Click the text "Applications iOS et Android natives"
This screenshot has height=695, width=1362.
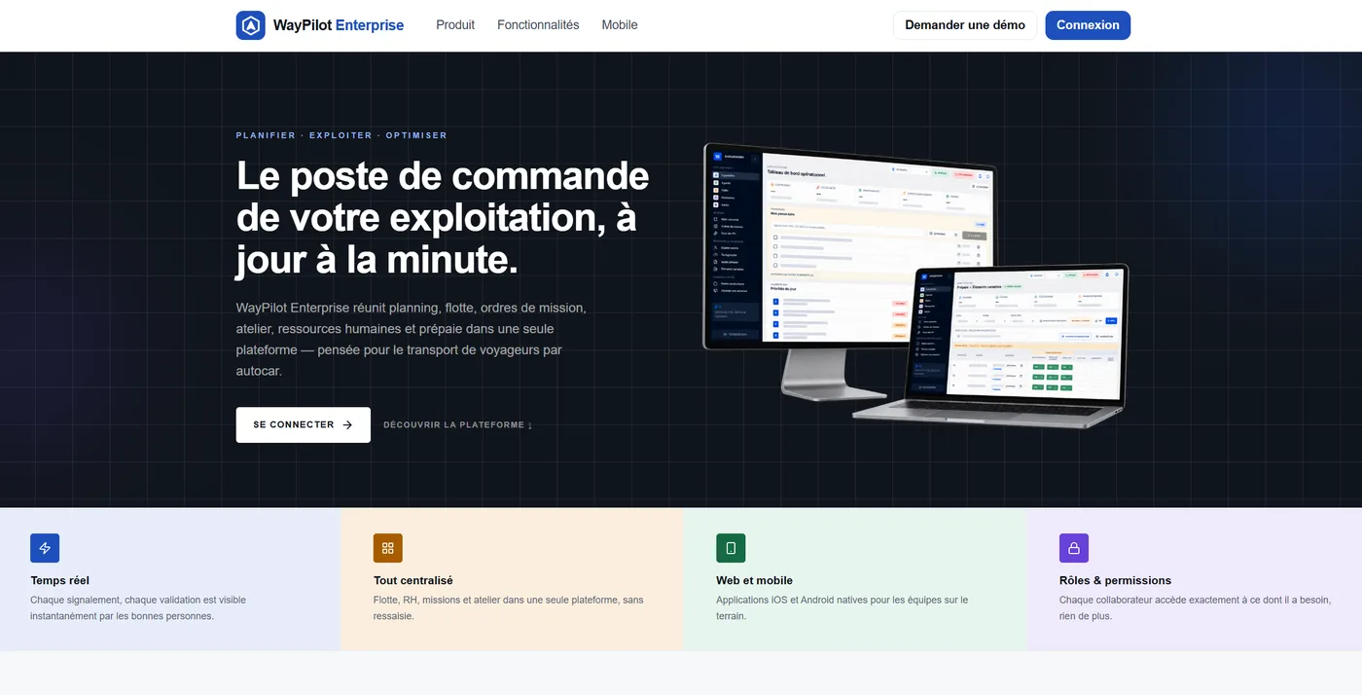[x=842, y=607]
